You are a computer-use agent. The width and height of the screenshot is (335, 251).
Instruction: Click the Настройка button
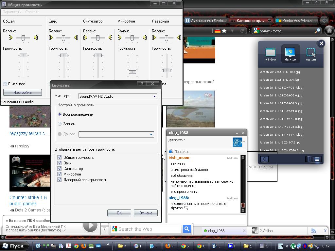[22, 92]
